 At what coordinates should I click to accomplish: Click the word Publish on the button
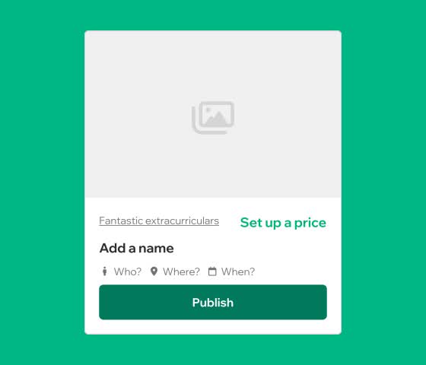pyautogui.click(x=213, y=303)
